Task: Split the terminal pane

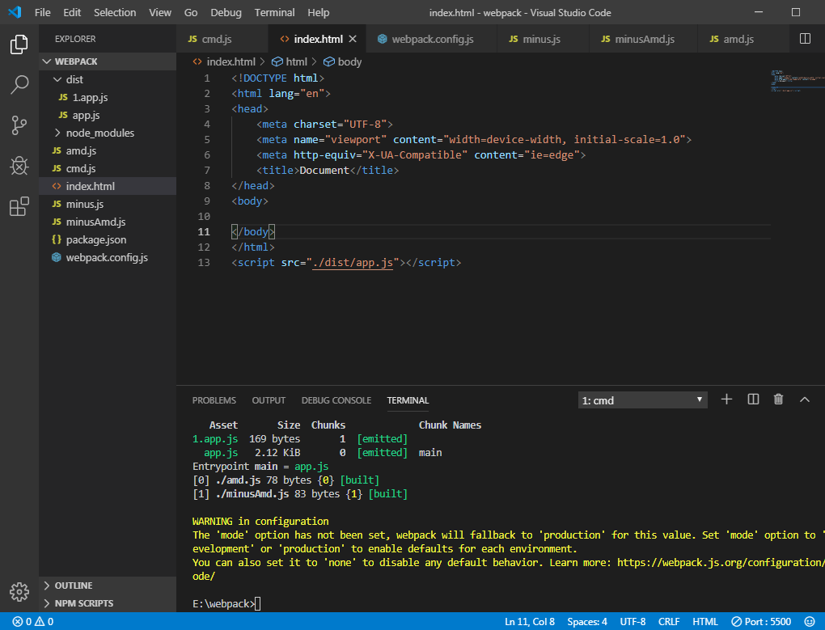Action: 753,400
